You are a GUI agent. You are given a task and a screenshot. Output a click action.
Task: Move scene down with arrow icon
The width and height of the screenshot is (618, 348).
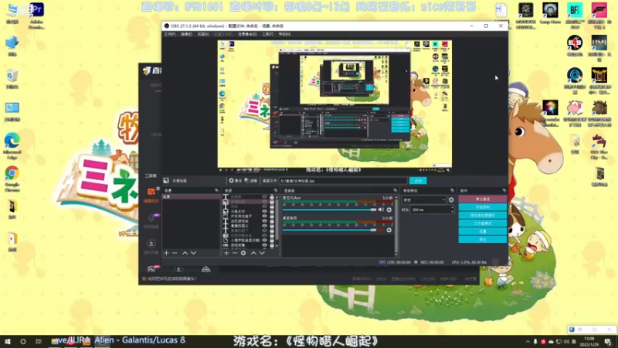194,253
